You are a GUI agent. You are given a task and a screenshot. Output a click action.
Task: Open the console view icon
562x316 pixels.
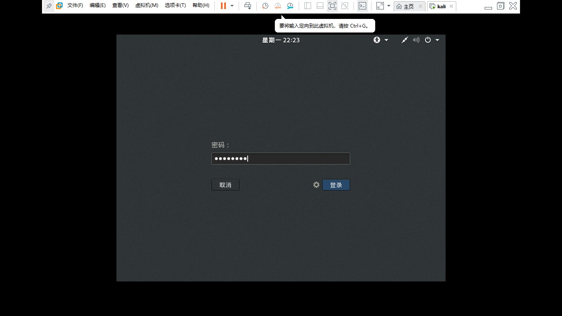(362, 6)
